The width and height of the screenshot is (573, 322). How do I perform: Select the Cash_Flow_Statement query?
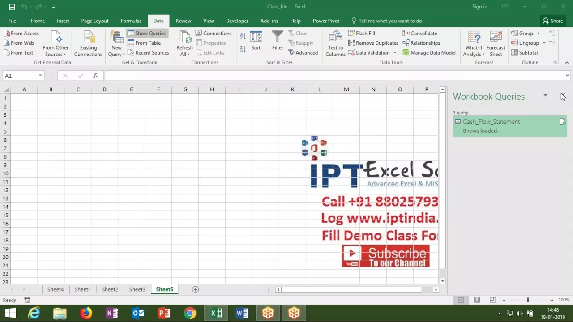point(510,126)
